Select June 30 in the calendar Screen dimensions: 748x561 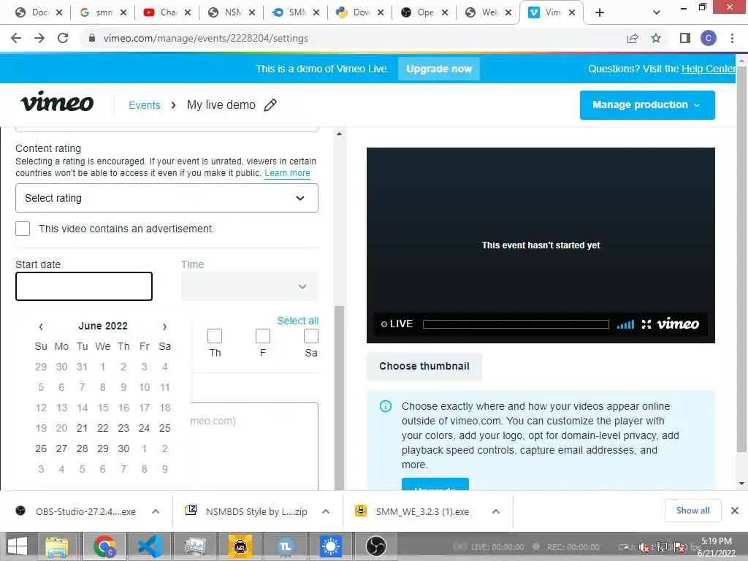pos(123,449)
